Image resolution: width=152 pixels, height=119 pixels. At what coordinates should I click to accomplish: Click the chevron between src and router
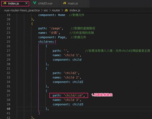pyautogui.click(x=50, y=10)
